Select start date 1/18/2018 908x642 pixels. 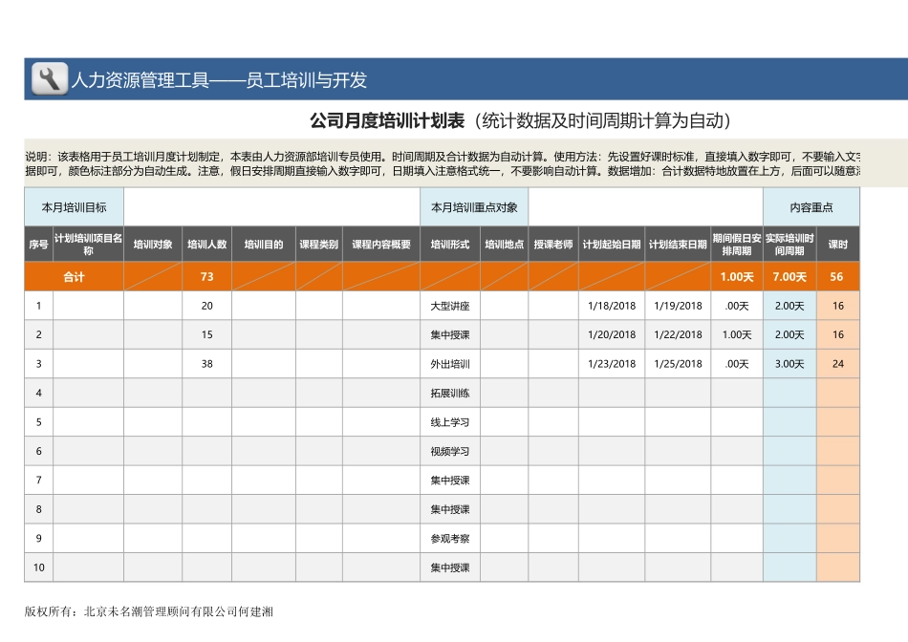612,306
